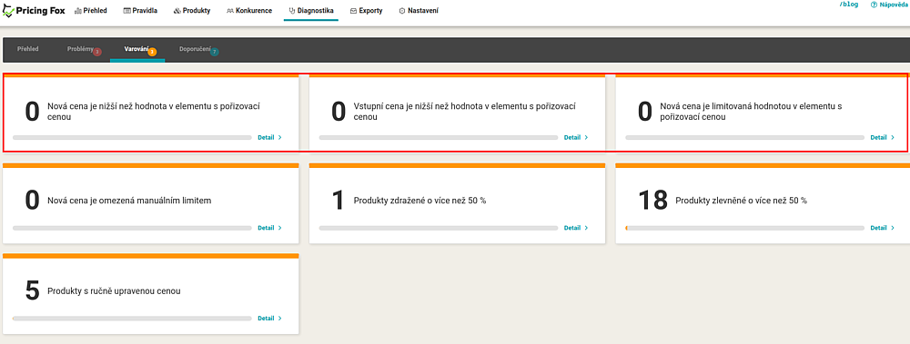Switch to the Doporučení sub-tab
Screen dimensions: 910x344
195,49
